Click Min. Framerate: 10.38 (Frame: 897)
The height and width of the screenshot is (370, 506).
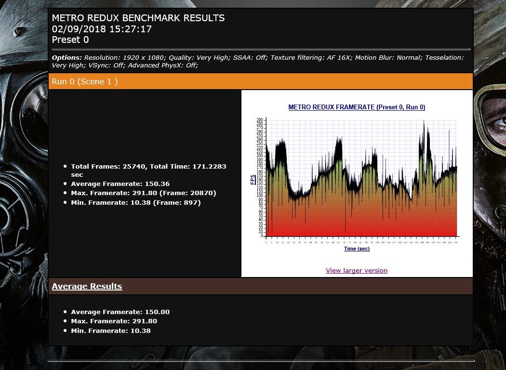(136, 202)
